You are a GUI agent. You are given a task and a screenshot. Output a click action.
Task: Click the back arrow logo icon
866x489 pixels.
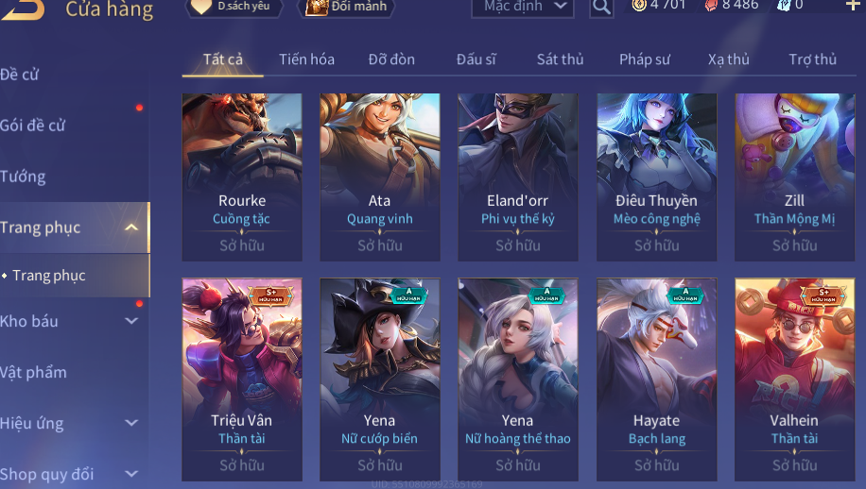22,8
